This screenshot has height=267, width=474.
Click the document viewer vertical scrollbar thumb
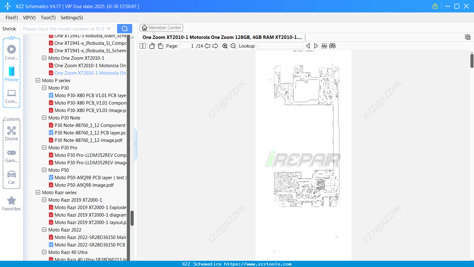[472, 61]
